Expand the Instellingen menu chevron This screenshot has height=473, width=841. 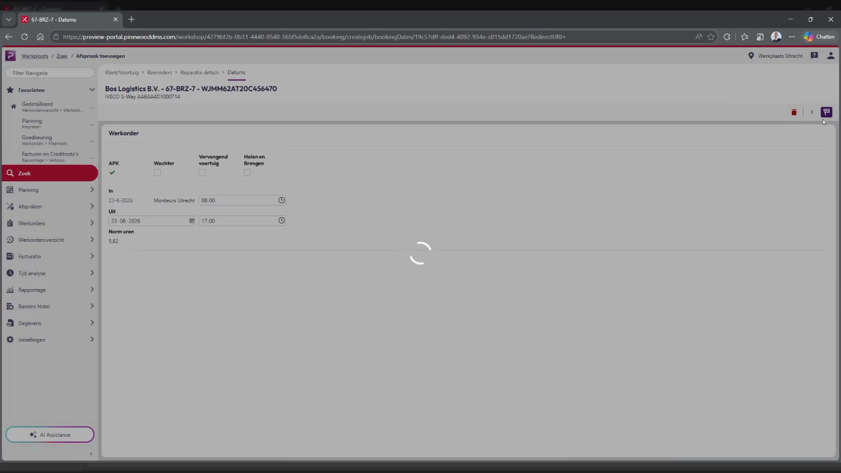[x=92, y=340]
